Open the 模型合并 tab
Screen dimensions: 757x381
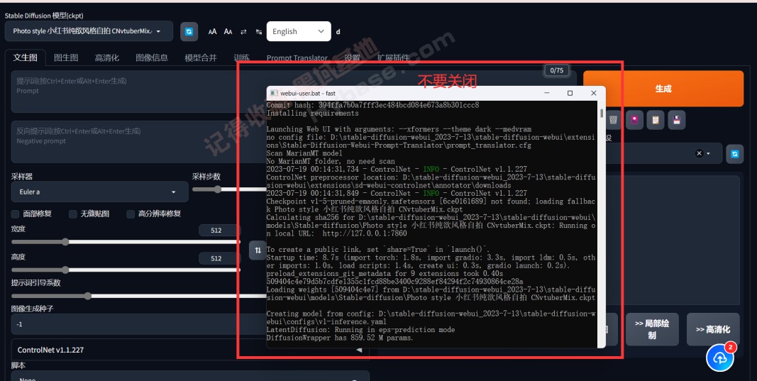pos(201,57)
